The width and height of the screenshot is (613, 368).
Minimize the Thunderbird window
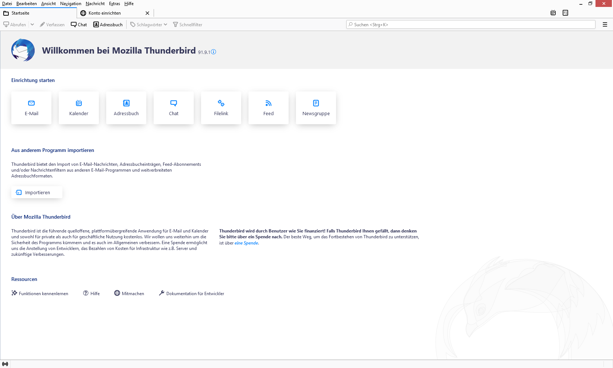click(581, 4)
